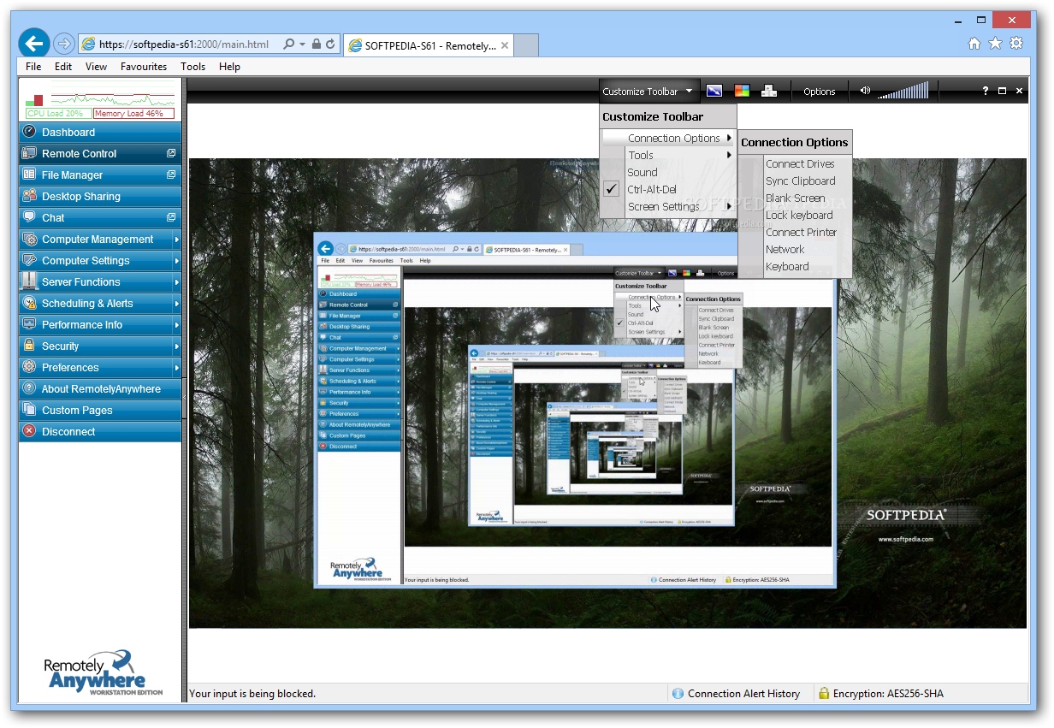Choose Lock keyboard in Connection Options

[x=799, y=215]
